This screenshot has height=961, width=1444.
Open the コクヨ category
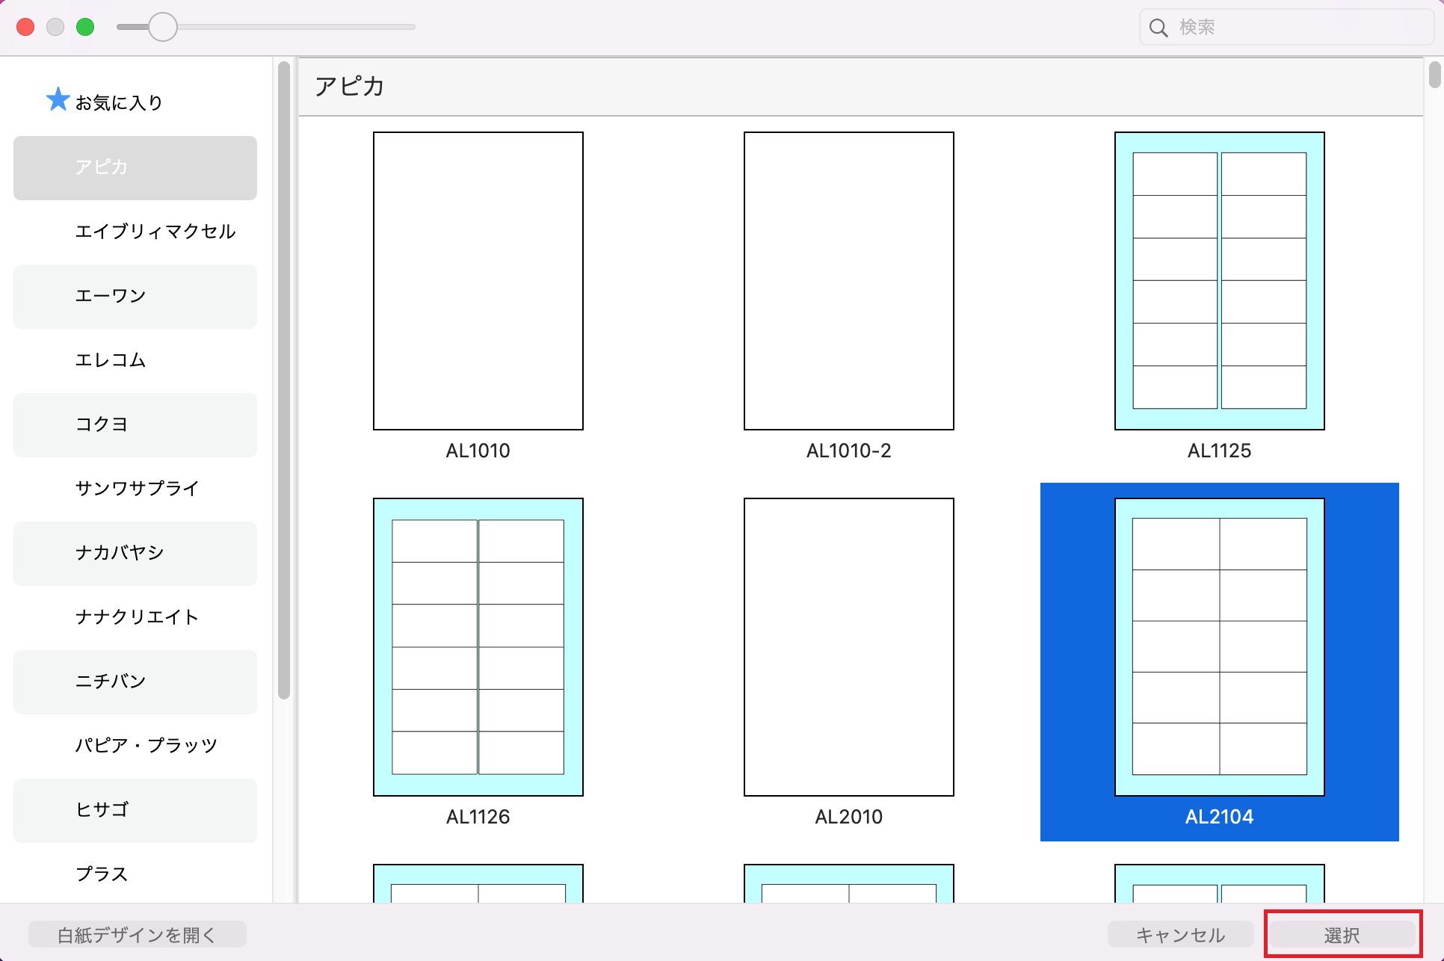(135, 424)
